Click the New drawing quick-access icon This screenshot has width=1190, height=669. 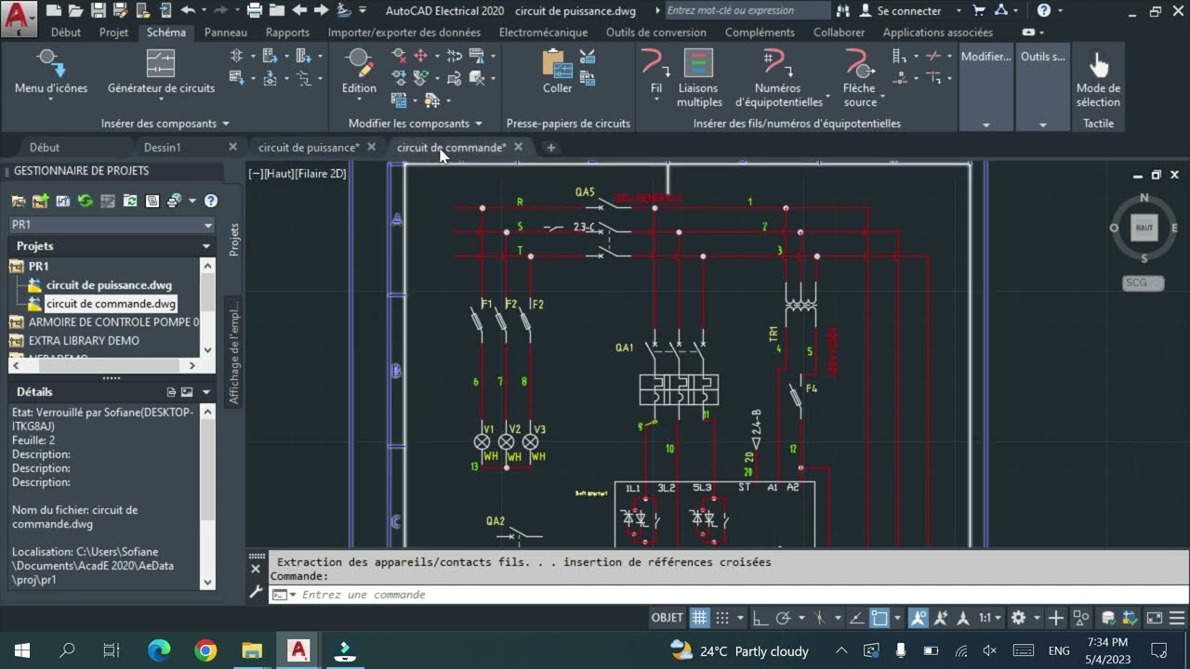coord(54,10)
